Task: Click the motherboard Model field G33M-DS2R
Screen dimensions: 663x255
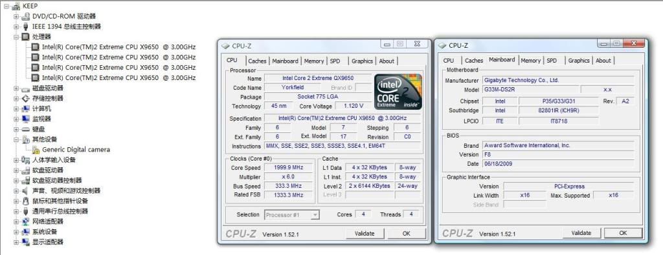Action: pos(530,90)
